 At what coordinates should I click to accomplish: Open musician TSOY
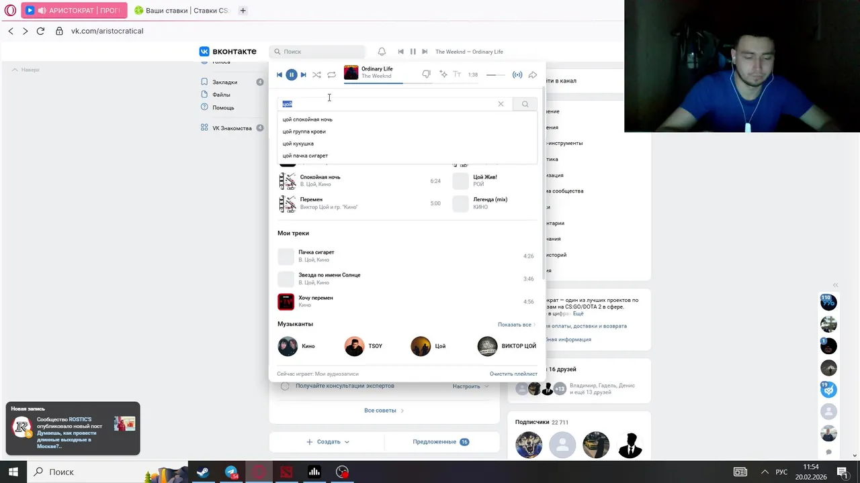363,346
